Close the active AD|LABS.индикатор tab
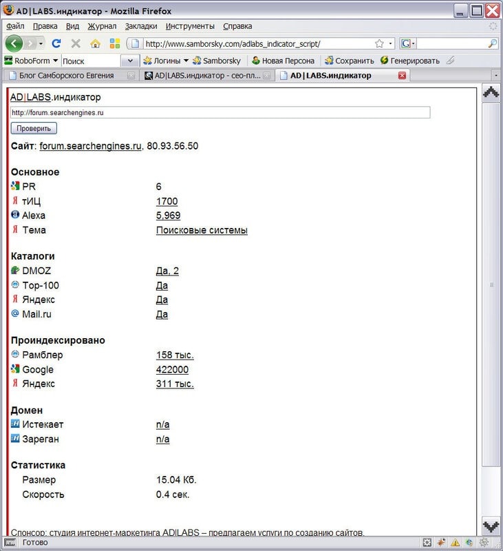The width and height of the screenshot is (503, 551). (x=402, y=76)
